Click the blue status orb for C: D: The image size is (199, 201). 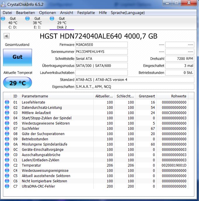click(x=3, y=18)
